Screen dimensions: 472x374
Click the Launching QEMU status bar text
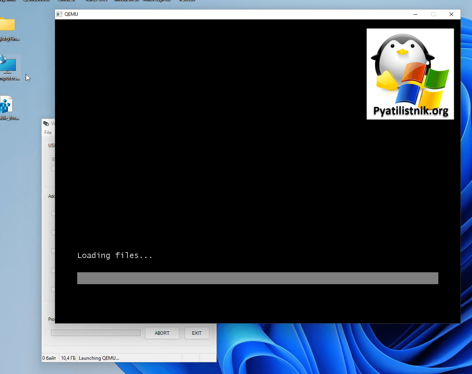tap(99, 358)
